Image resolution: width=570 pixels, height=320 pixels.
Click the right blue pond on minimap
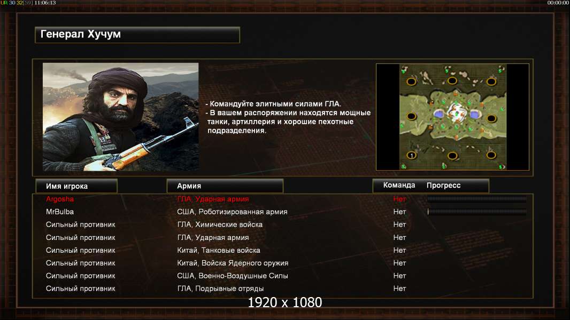[x=474, y=115]
